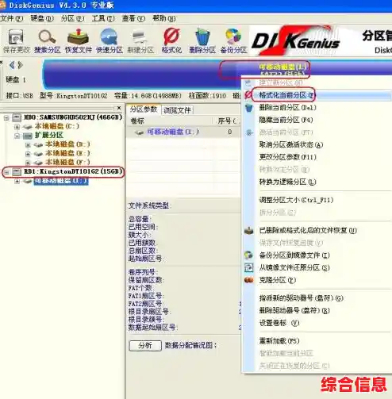Select 本地磁盘 (C:) in the tree
This screenshot has width=392, height=399.
click(x=57, y=126)
